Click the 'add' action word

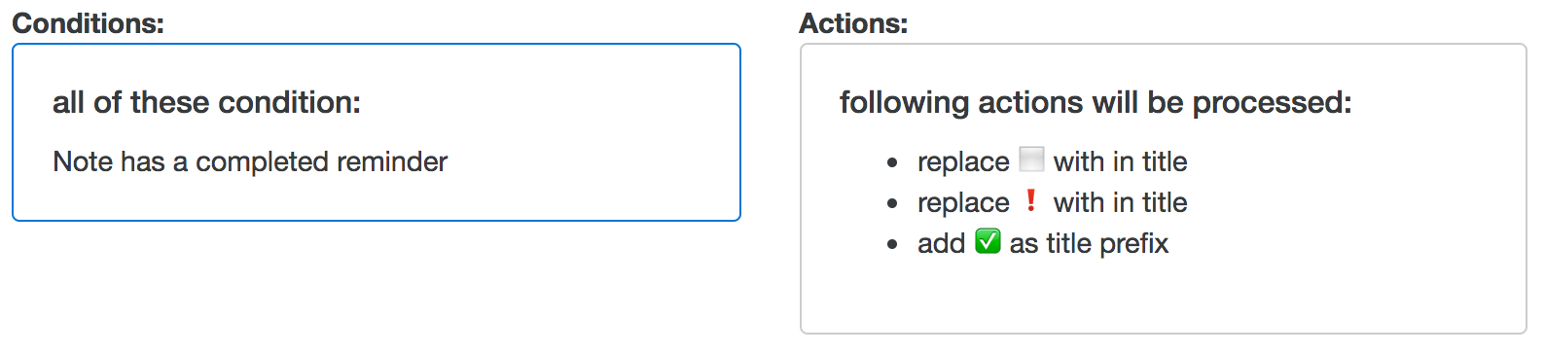pos(941,243)
